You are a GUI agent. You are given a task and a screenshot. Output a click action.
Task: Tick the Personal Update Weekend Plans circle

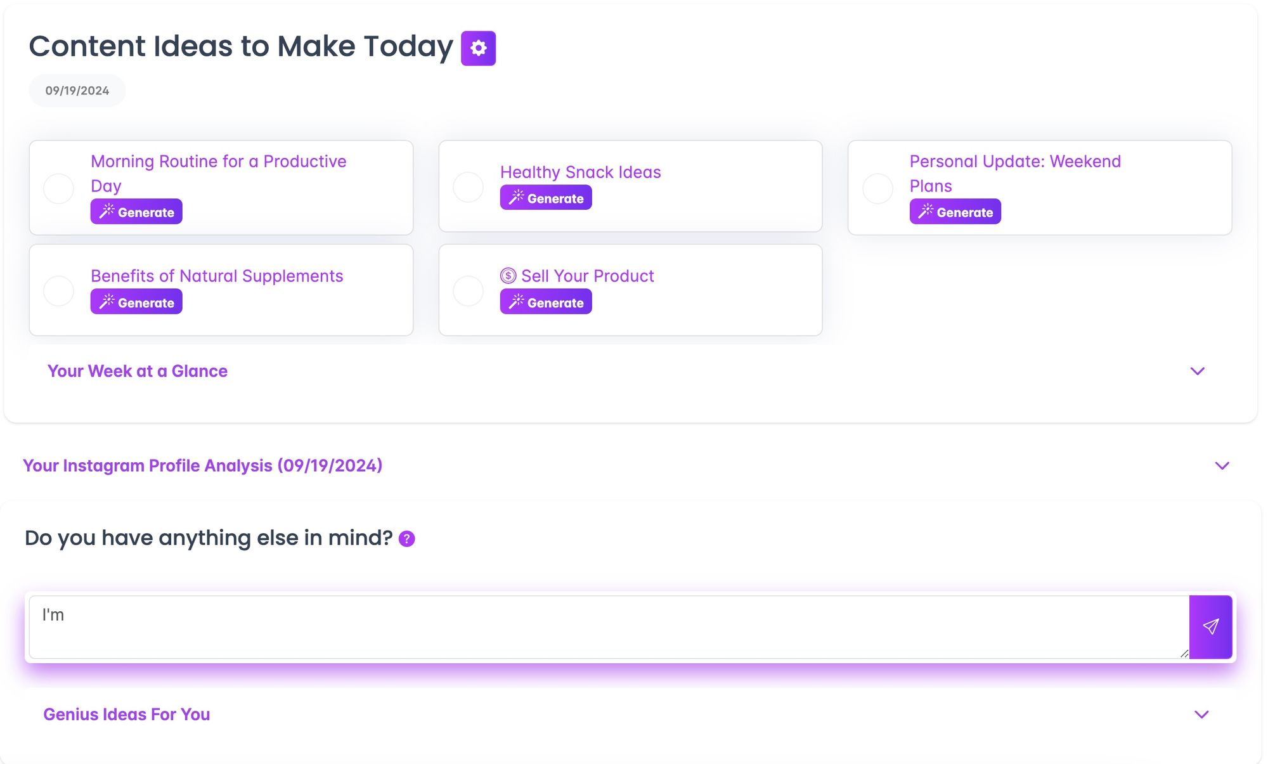(878, 188)
